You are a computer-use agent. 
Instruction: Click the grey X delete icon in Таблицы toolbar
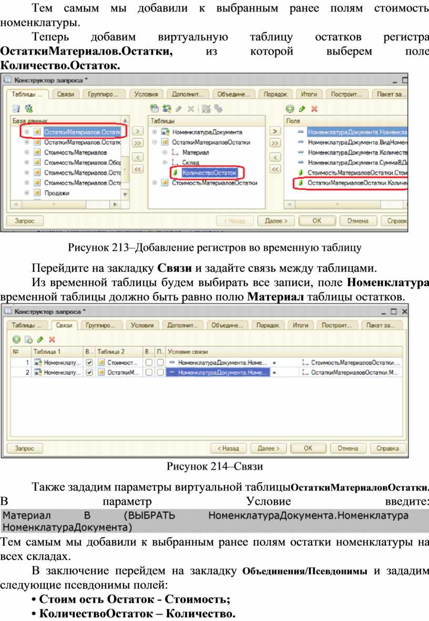click(191, 108)
